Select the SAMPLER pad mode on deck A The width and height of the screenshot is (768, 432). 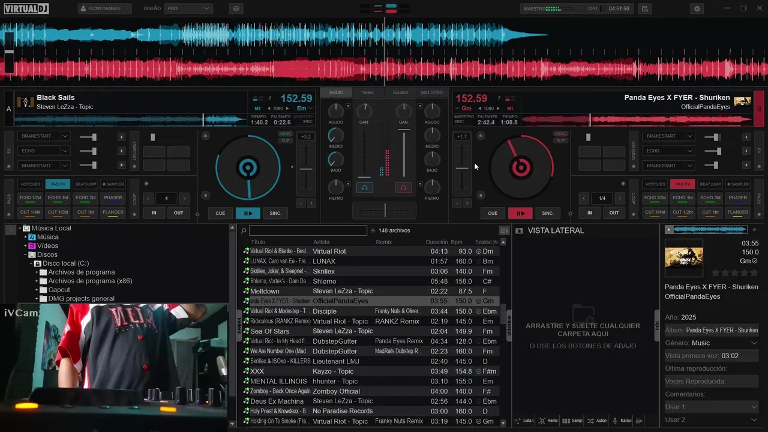click(x=113, y=184)
